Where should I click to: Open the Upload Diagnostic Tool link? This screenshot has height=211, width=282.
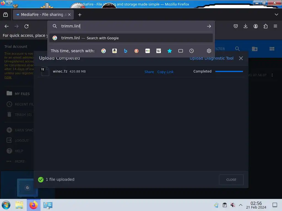coord(211,58)
